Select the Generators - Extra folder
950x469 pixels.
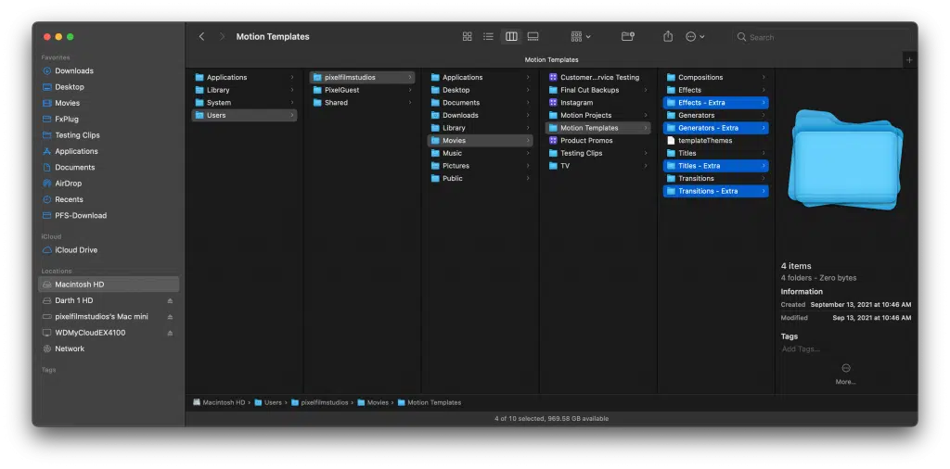coord(716,128)
